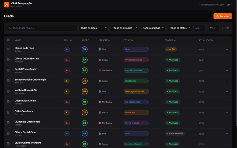Open Clínica OdontoSorriso via its row arrow
Image resolution: width=237 pixels, height=148 pixels.
coord(227,60)
